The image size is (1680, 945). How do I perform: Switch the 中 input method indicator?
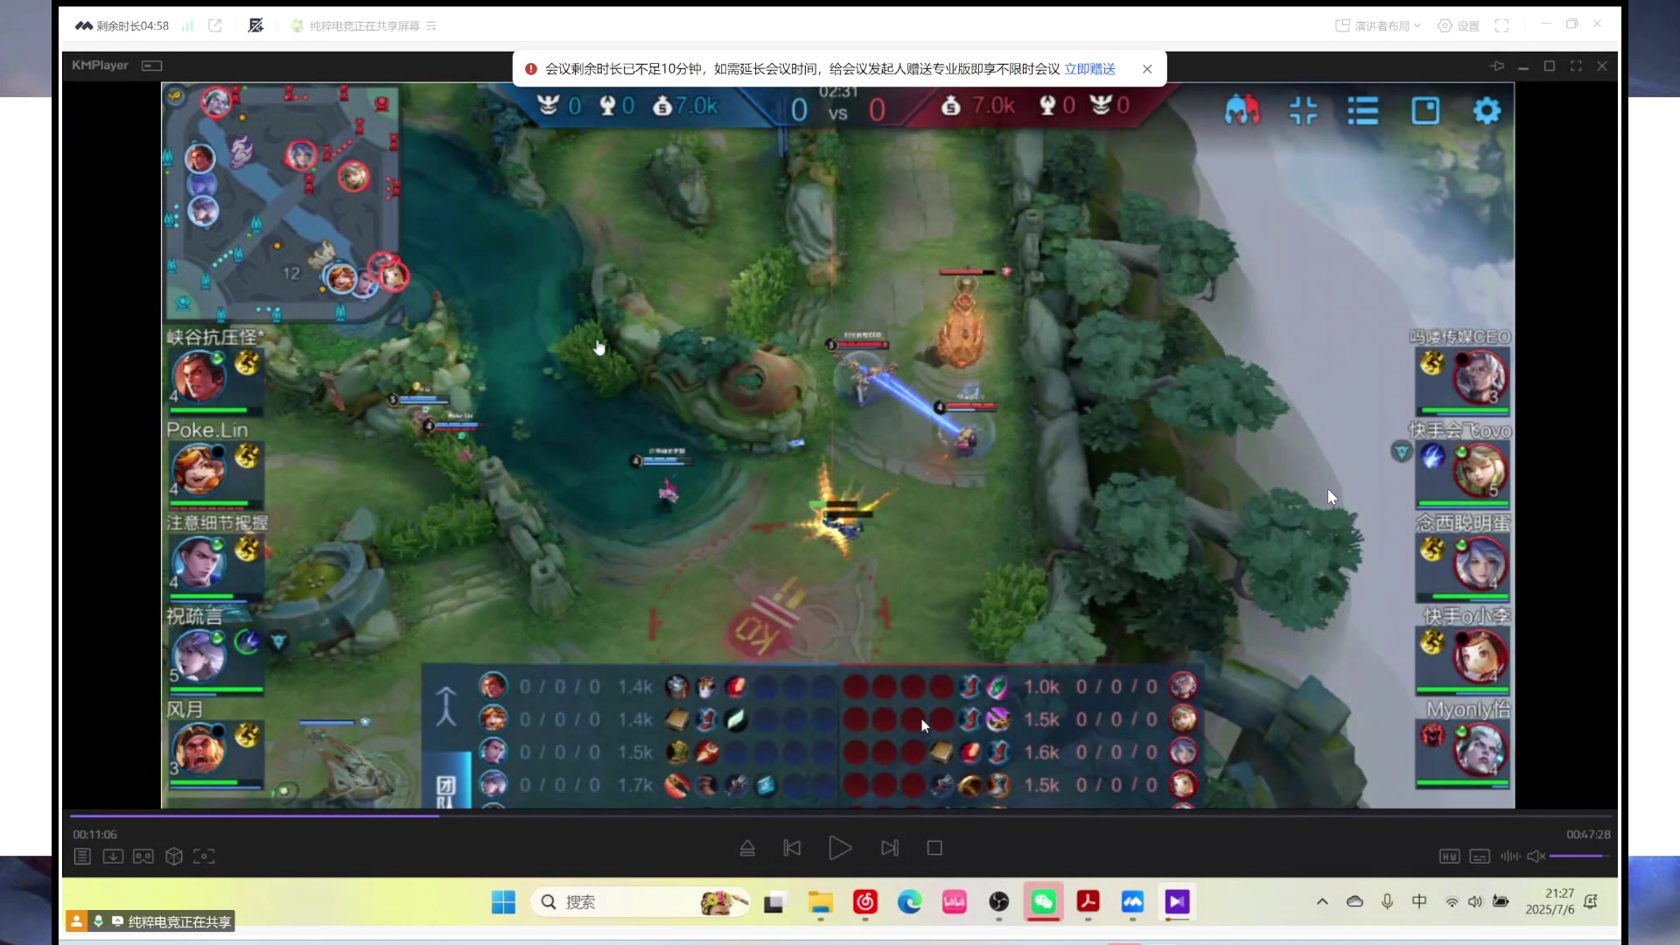(x=1419, y=901)
